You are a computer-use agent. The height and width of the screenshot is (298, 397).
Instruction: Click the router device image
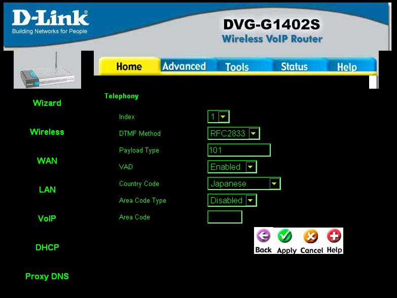(47, 69)
